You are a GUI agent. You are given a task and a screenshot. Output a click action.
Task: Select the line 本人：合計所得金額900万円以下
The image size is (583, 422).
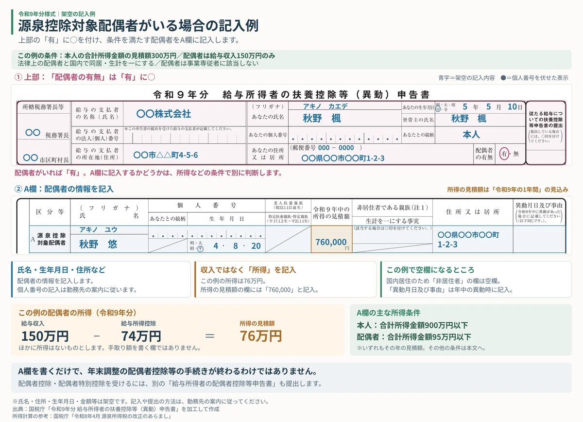[412, 325]
